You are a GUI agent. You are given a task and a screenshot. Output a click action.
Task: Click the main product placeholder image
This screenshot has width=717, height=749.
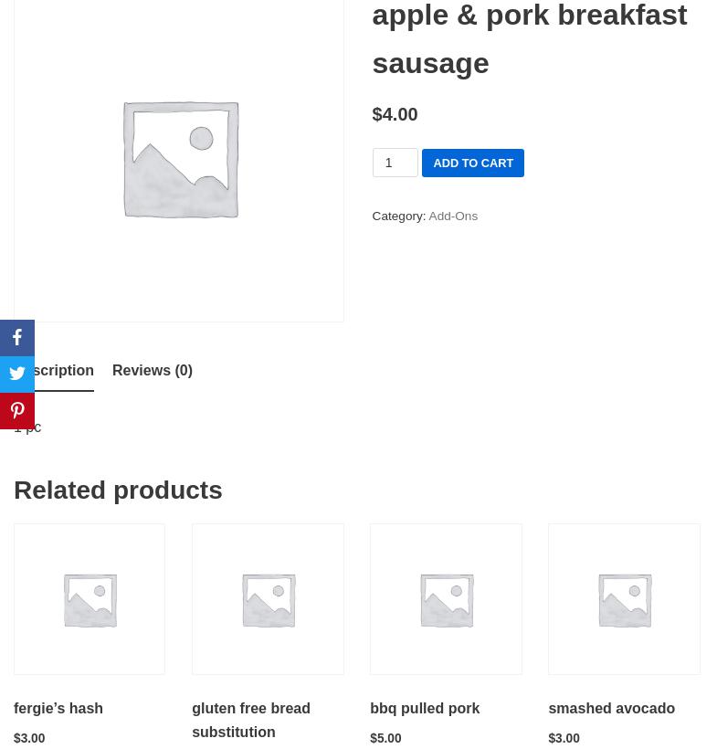[x=179, y=159]
